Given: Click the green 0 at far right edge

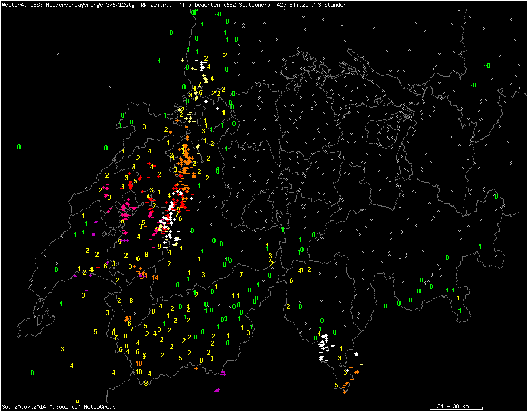Looking at the screenshot, I should pyautogui.click(x=496, y=197).
